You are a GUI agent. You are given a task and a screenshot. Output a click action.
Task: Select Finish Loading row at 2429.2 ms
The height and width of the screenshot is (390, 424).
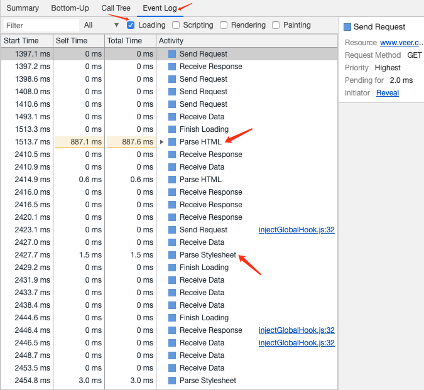click(169, 268)
